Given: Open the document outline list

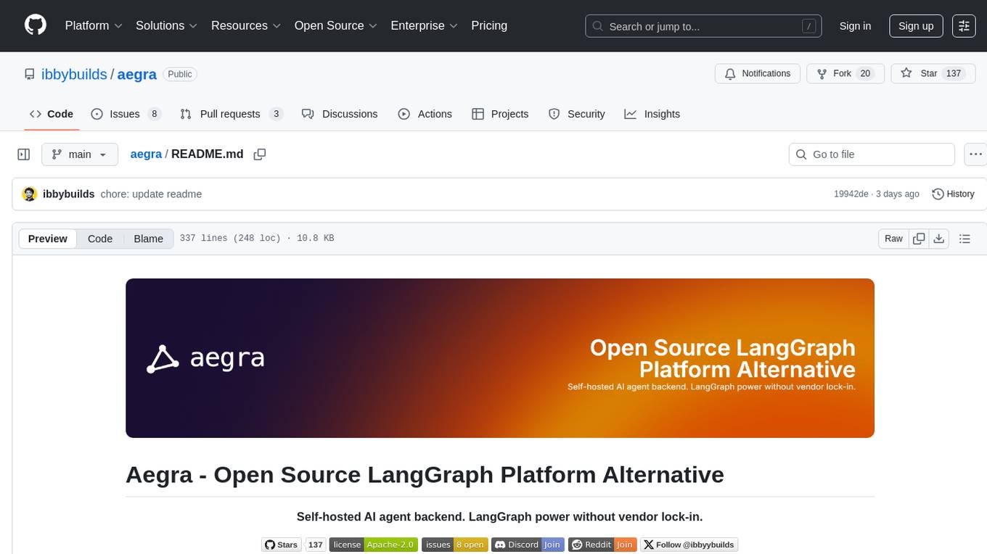Looking at the screenshot, I should 965,239.
